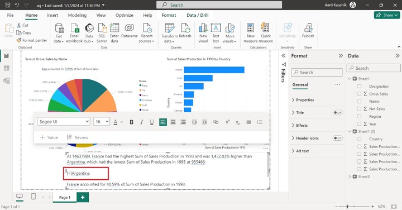Switch to Model view in sidebar
The image size is (402, 210).
point(6,81)
